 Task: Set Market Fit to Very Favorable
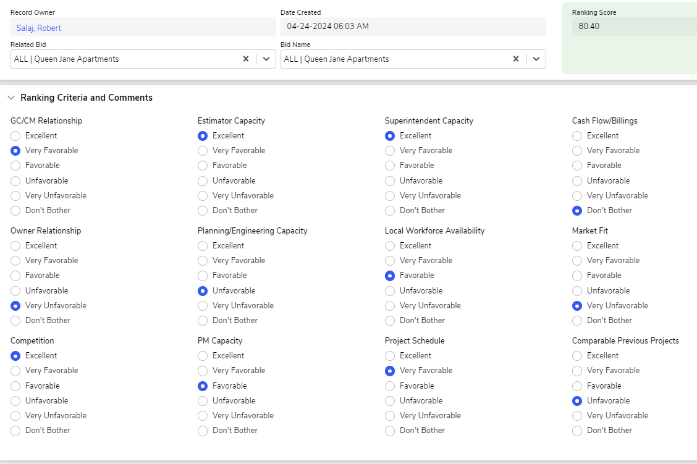tap(577, 260)
